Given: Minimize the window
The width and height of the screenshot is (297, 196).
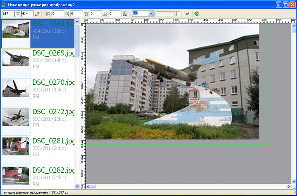Looking at the screenshot, I should coord(279,5).
